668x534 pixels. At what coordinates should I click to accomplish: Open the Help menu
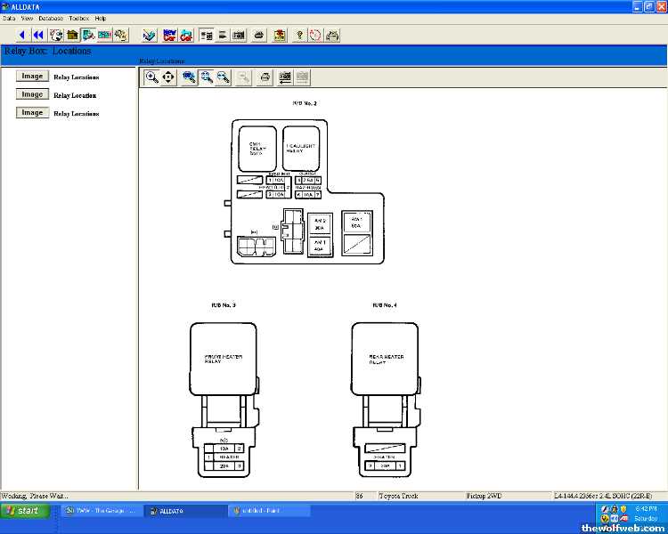coord(101,18)
